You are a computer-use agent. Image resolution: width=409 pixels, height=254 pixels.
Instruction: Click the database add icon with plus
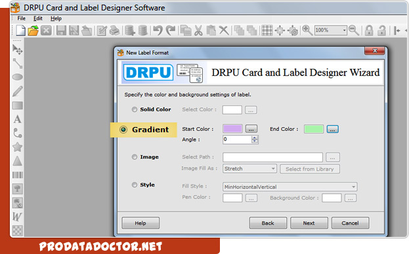[x=129, y=30]
